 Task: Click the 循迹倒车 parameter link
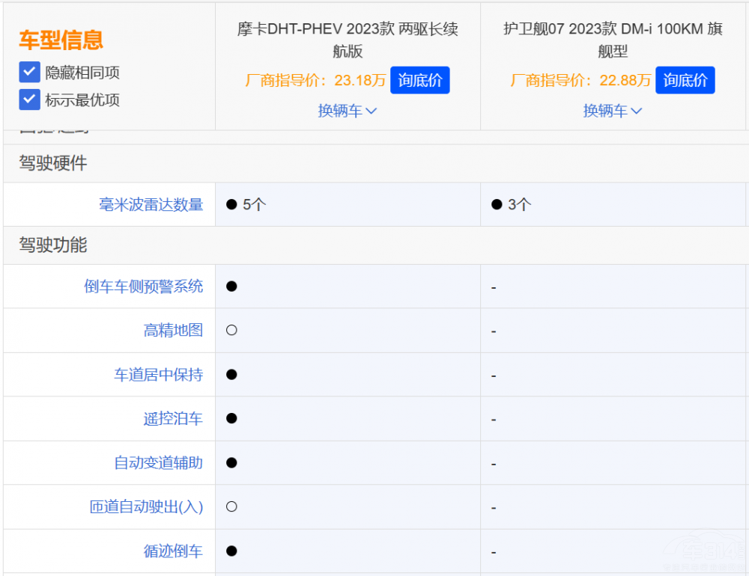[173, 551]
